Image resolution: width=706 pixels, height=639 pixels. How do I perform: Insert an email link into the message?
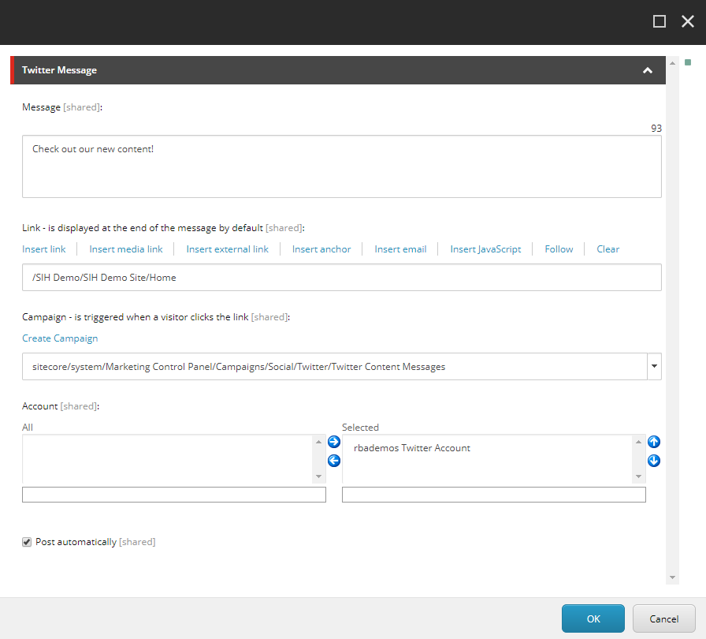click(x=400, y=248)
